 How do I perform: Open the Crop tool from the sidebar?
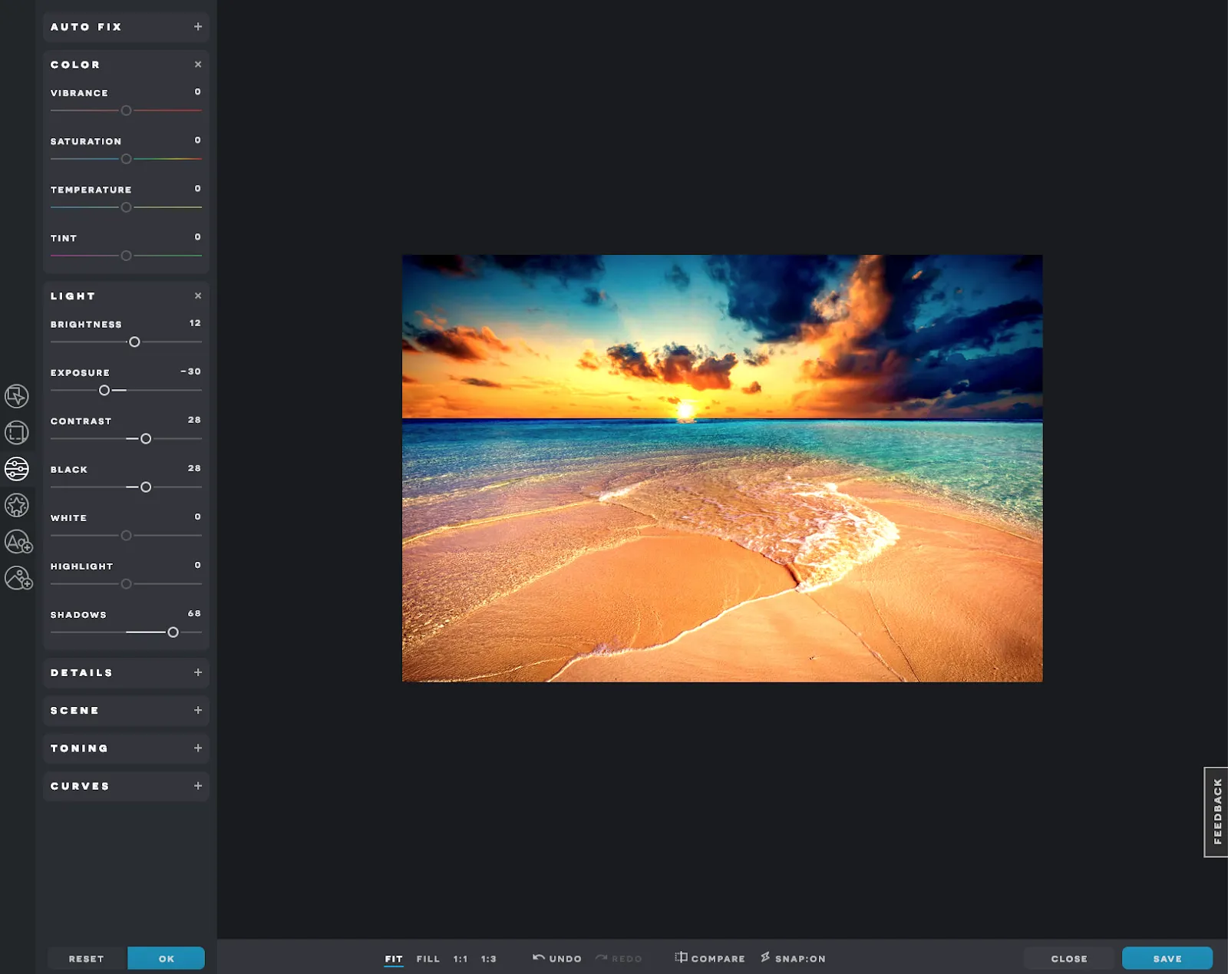17,432
